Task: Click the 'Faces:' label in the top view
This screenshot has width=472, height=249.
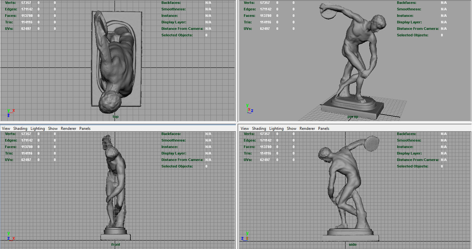Action: 10,16
